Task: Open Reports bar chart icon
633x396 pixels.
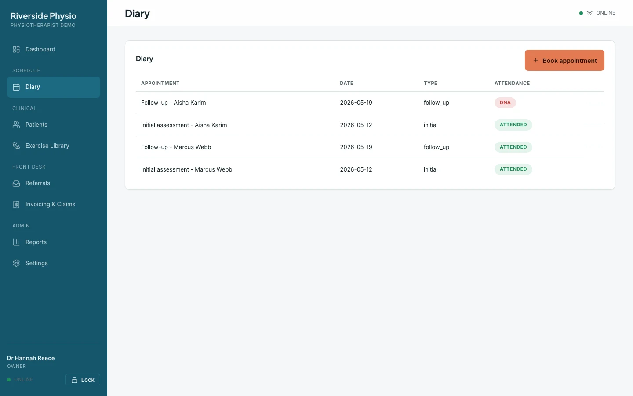Action: pyautogui.click(x=16, y=242)
